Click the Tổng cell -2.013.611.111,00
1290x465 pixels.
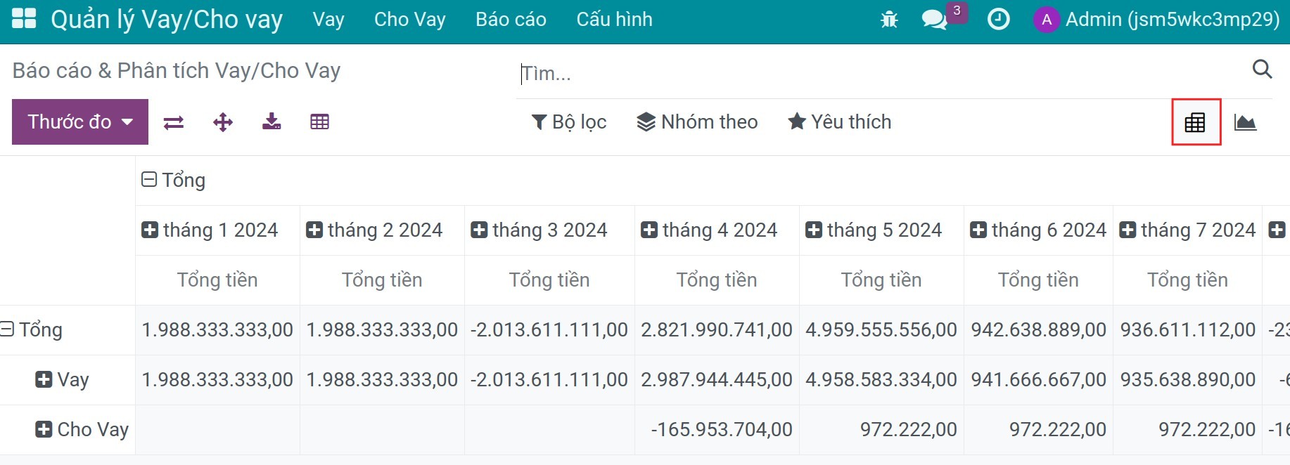click(549, 330)
